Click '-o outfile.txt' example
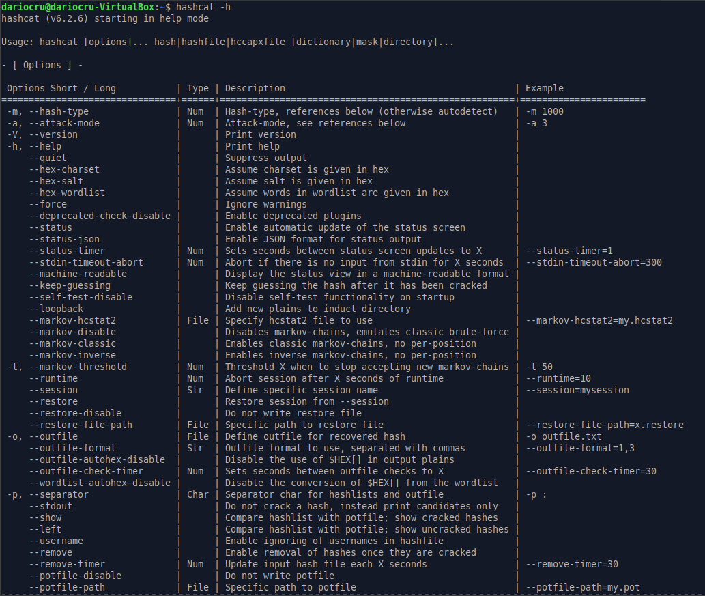705x596 pixels. pyautogui.click(x=563, y=437)
